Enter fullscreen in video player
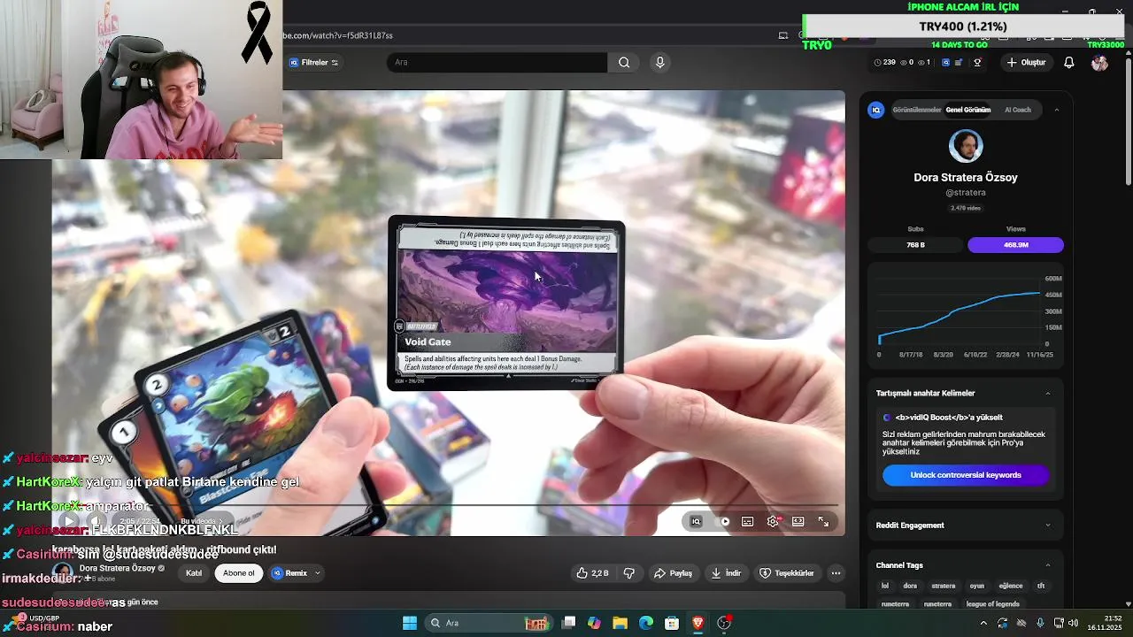Viewport: 1133px width, 637px height. click(x=823, y=522)
